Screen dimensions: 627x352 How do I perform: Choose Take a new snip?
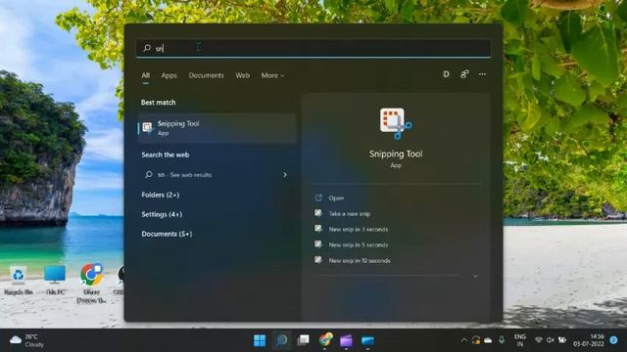click(x=350, y=214)
